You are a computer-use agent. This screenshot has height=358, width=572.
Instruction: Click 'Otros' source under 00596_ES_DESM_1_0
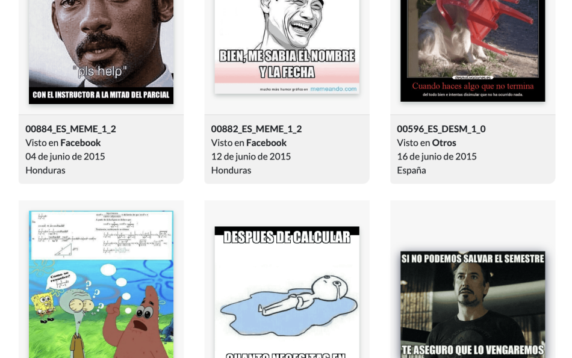(444, 143)
